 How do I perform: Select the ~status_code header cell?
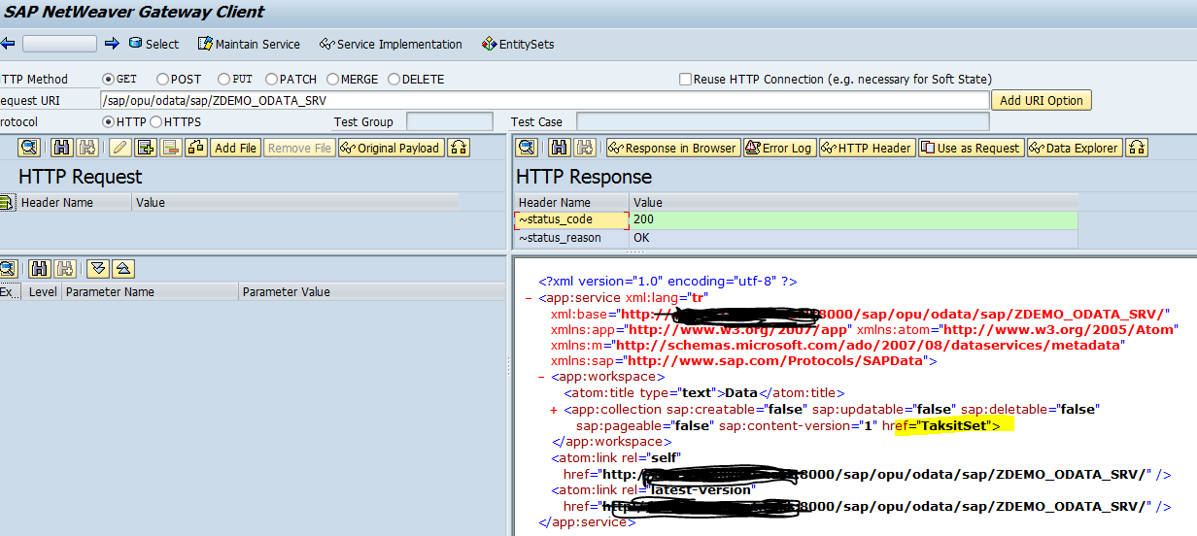point(571,219)
